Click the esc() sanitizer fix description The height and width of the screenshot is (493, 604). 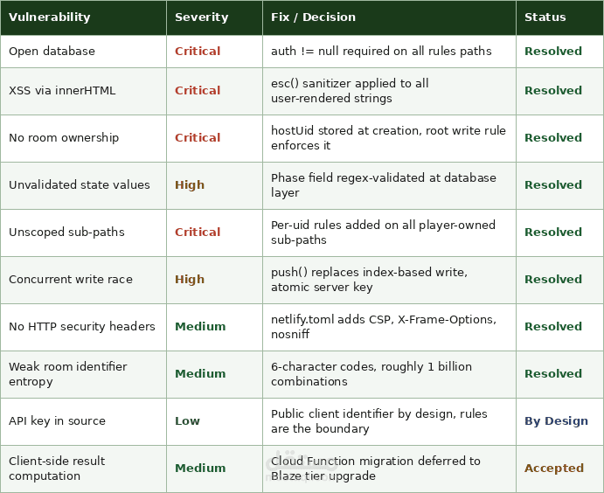pyautogui.click(x=350, y=91)
